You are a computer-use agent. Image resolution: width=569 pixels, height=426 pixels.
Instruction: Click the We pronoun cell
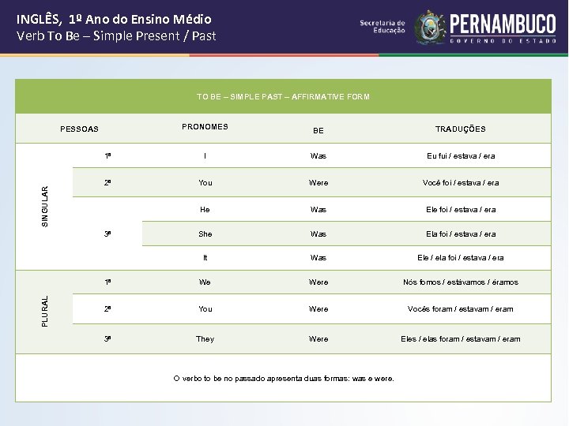pos(205,282)
